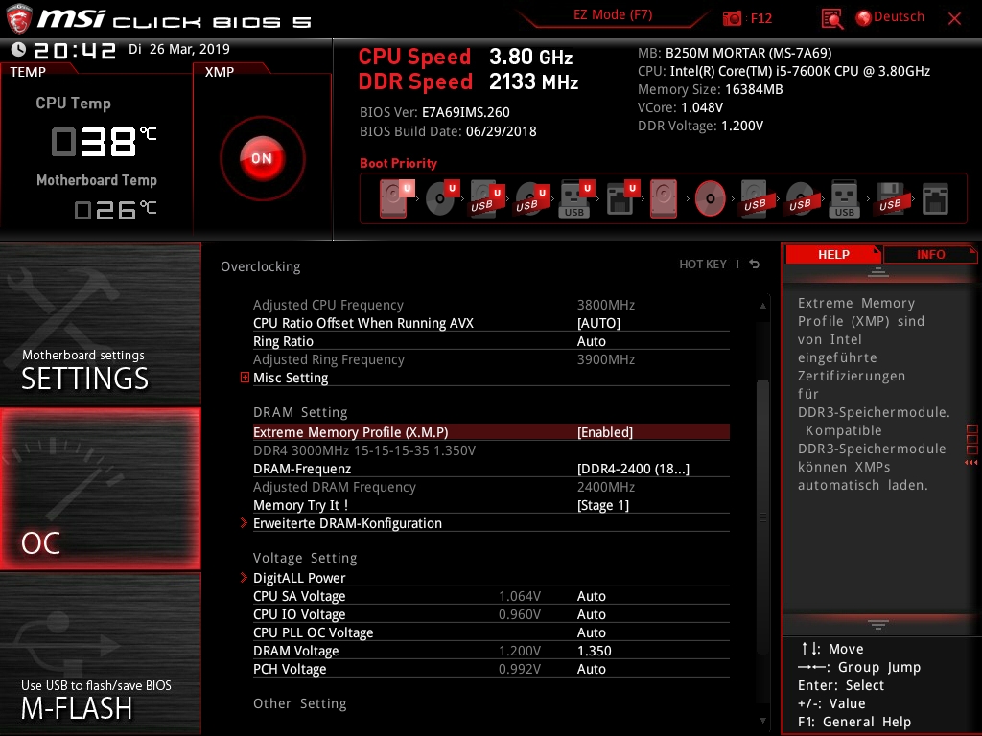
Task: Open Erweiterte DRAM-Konfiguration submenu
Action: coord(347,523)
